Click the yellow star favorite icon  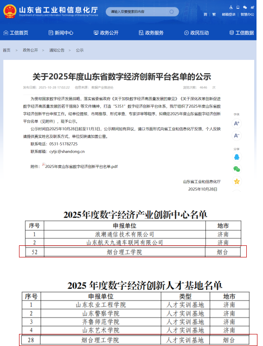click(x=237, y=181)
